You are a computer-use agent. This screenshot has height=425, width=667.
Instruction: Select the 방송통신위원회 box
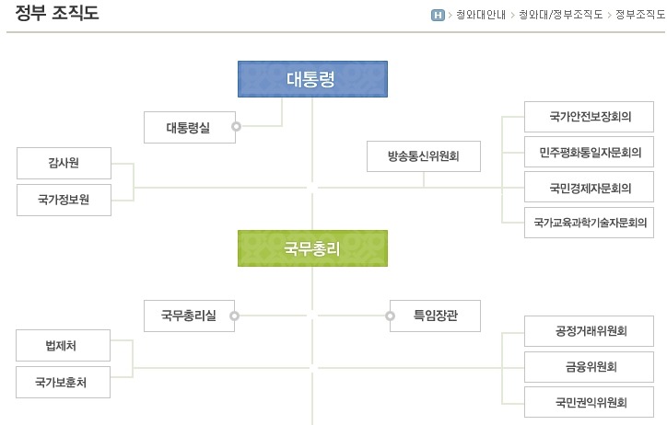[424, 156]
